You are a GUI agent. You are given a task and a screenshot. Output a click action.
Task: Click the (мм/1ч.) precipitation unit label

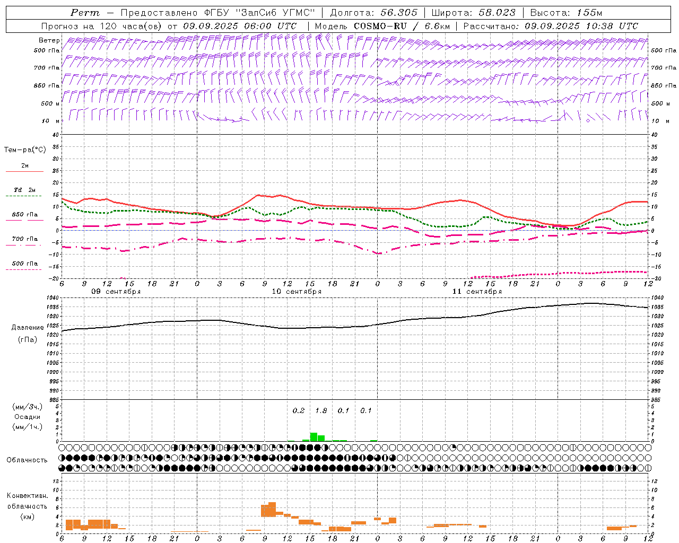pos(27,427)
